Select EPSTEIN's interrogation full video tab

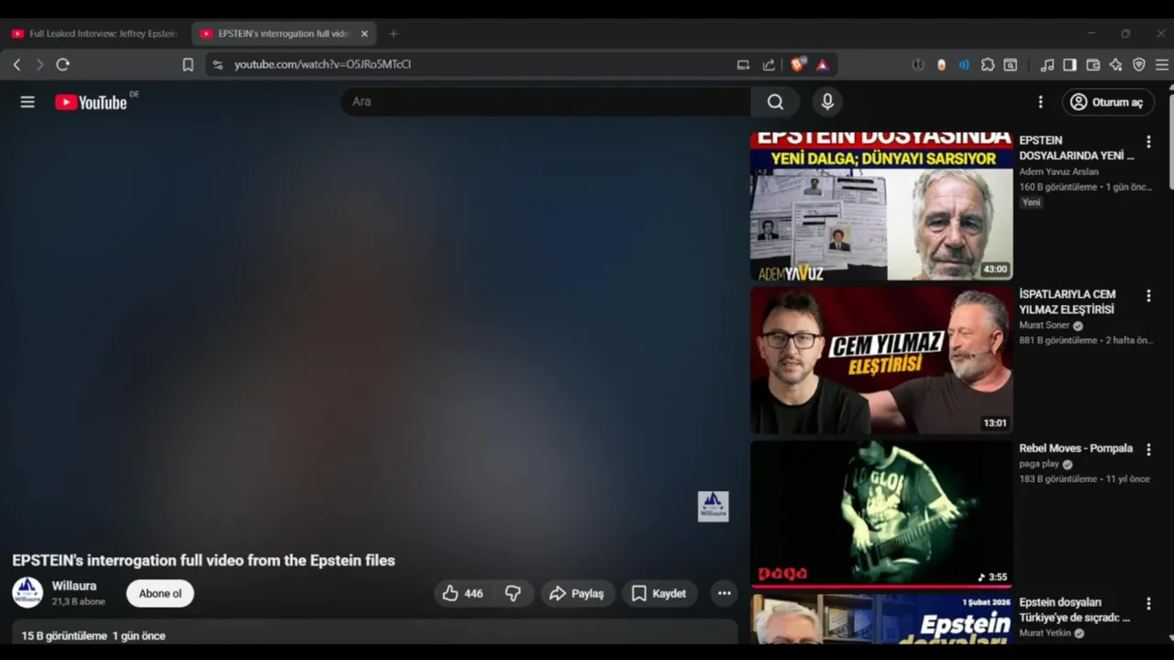pyautogui.click(x=275, y=33)
